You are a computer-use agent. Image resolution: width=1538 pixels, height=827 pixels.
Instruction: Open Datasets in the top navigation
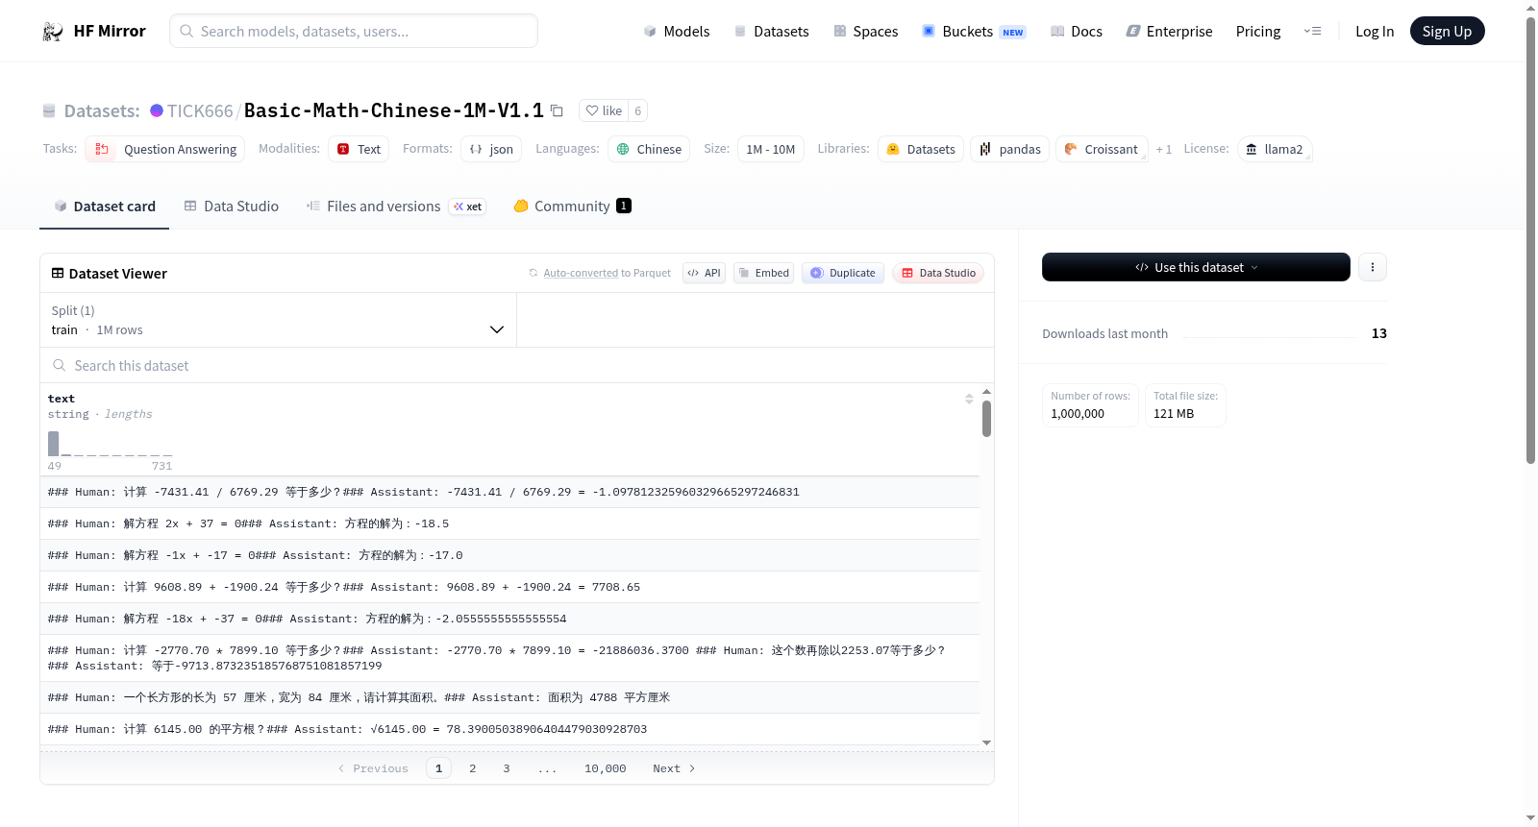(772, 32)
